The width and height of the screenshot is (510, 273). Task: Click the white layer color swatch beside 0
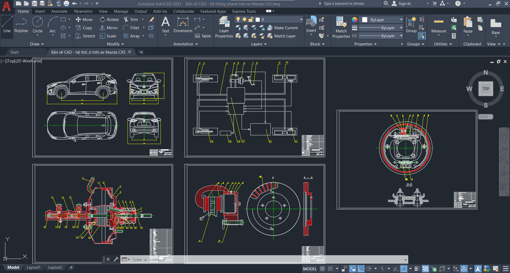tap(257, 20)
